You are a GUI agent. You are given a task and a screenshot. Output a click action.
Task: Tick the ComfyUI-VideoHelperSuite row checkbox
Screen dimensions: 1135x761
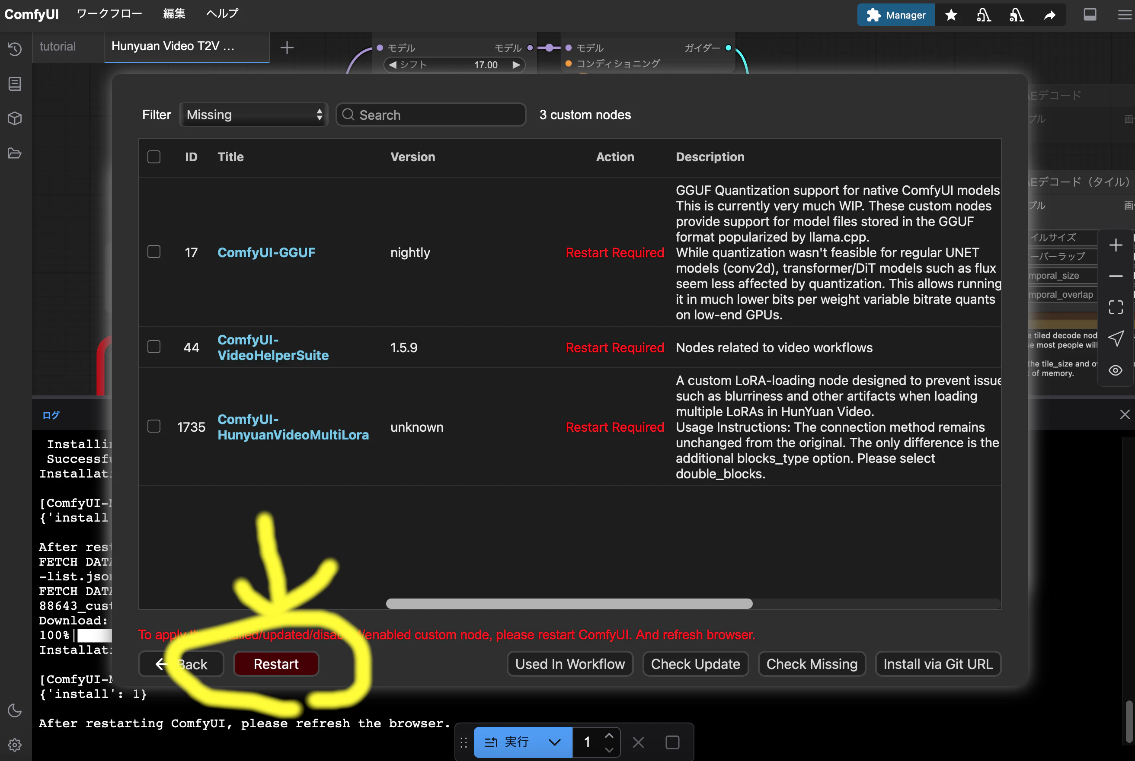(154, 347)
